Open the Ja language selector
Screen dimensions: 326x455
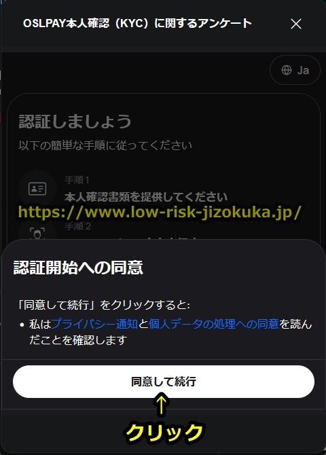pos(295,70)
